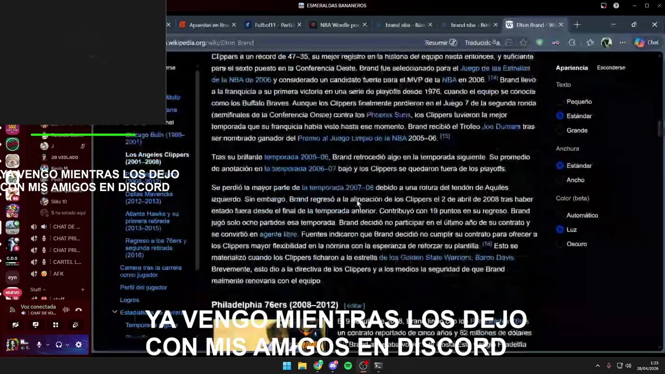Image resolution: width=665 pixels, height=374 pixels.
Task: Click the taskbar volume icon
Action: [628, 366]
